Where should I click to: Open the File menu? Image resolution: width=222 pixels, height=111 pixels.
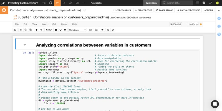point(17,24)
